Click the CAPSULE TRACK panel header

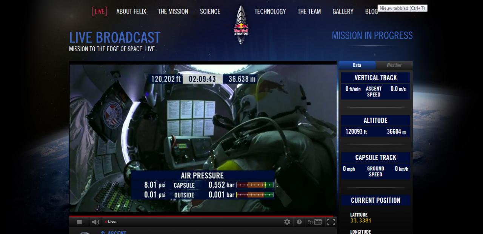tap(375, 158)
